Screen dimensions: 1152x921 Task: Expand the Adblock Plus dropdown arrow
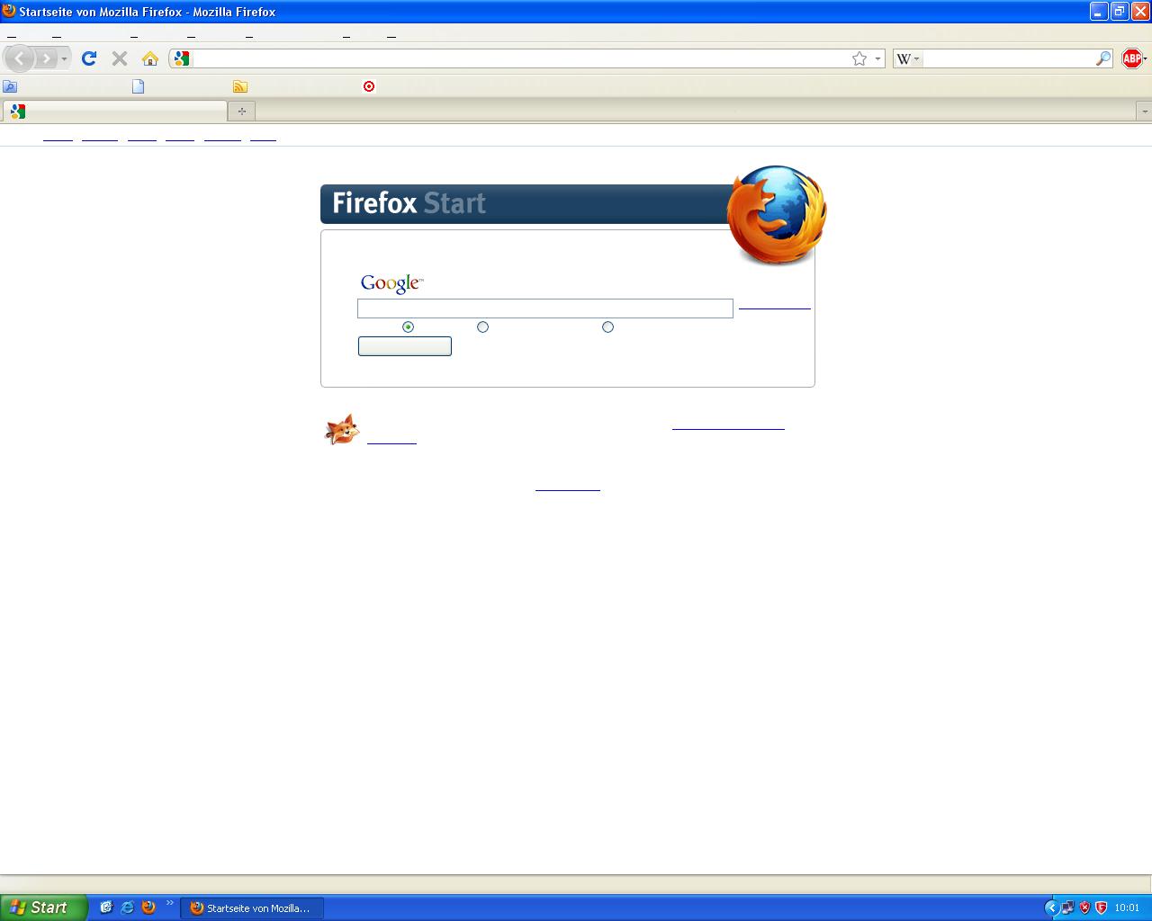coord(1146,59)
